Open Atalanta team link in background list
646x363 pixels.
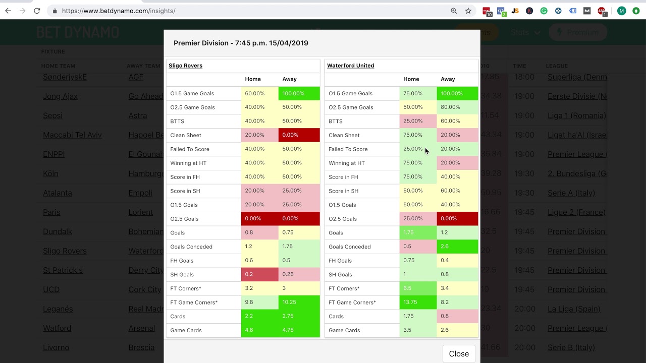coord(58,193)
